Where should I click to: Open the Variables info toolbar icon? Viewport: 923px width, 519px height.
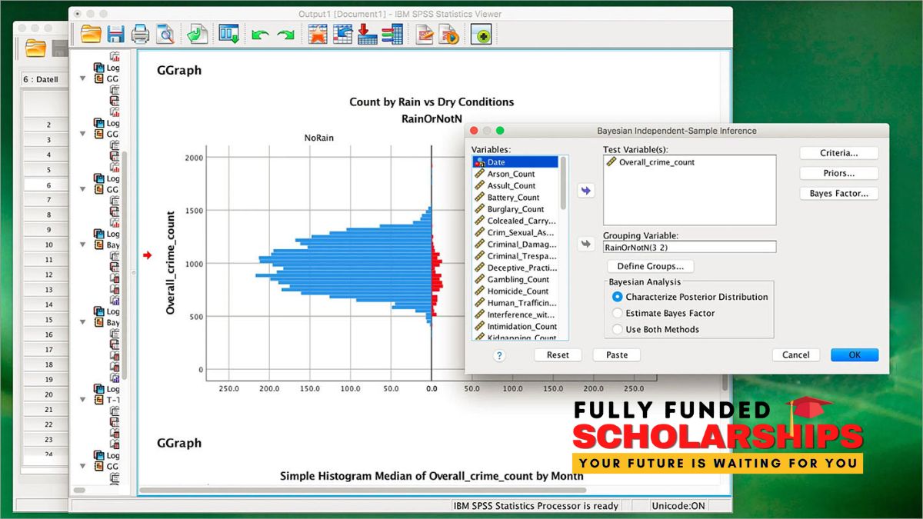tap(392, 34)
